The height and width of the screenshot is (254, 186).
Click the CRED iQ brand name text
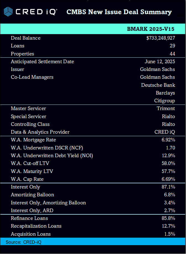pyautogui.click(x=36, y=12)
